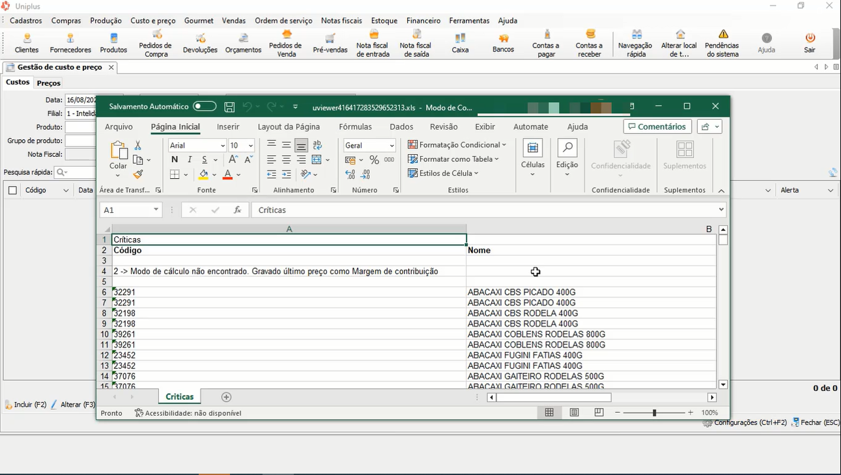The image size is (841, 475).
Task: Click the Format Painter brush icon
Action: pyautogui.click(x=138, y=174)
